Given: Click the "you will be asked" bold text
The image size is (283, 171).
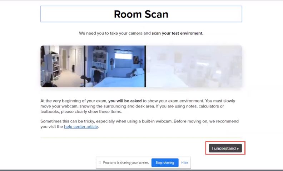Looking at the screenshot, I should pyautogui.click(x=125, y=101).
